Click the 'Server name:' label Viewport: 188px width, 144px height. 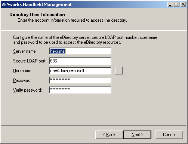(25, 51)
